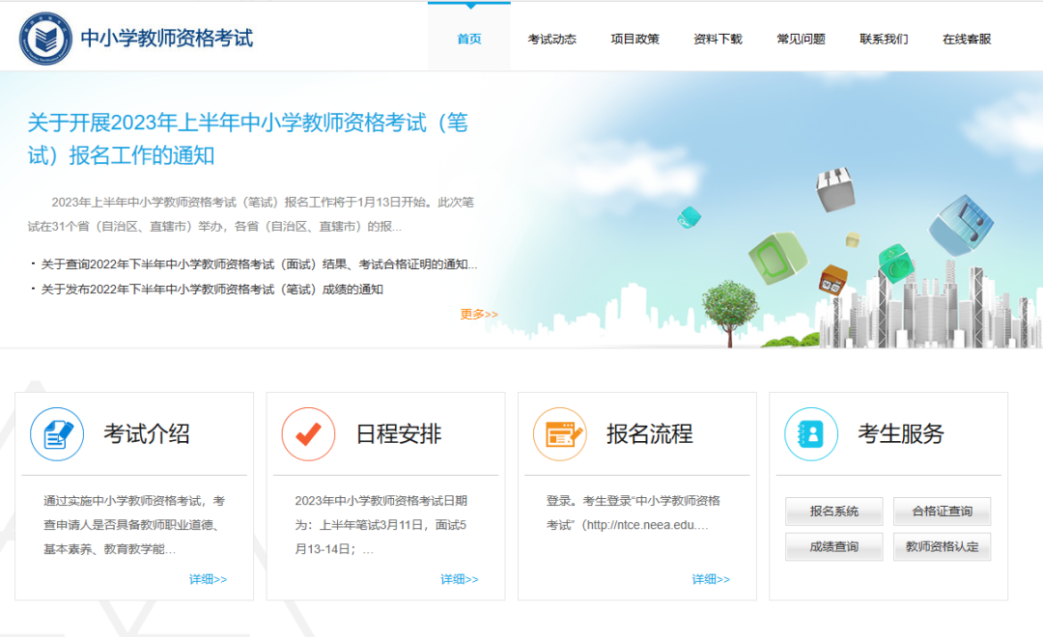The image size is (1043, 637).
Task: Click the 考生服务 address book icon
Action: [811, 434]
